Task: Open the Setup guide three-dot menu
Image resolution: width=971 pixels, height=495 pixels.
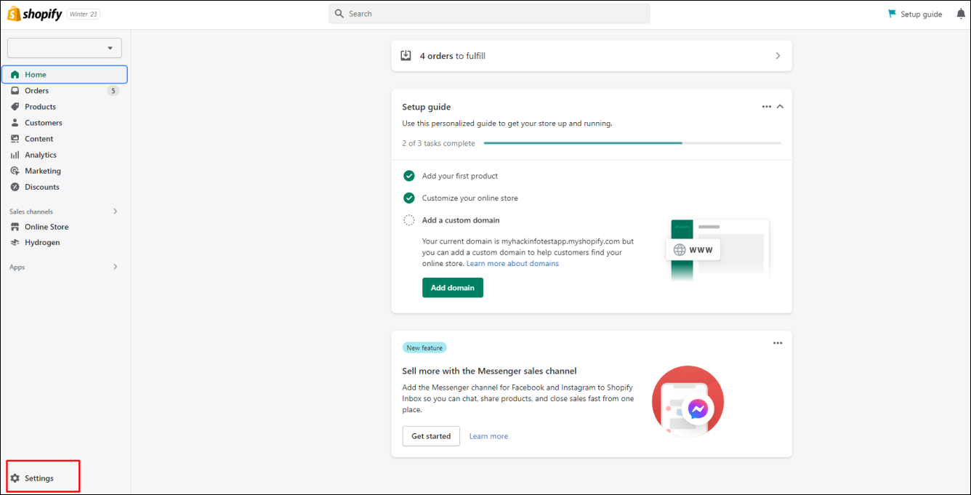Action: [x=766, y=107]
